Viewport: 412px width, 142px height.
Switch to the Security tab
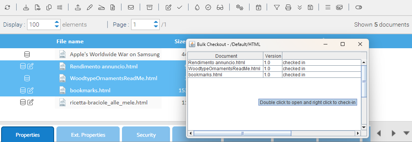coord(146,135)
